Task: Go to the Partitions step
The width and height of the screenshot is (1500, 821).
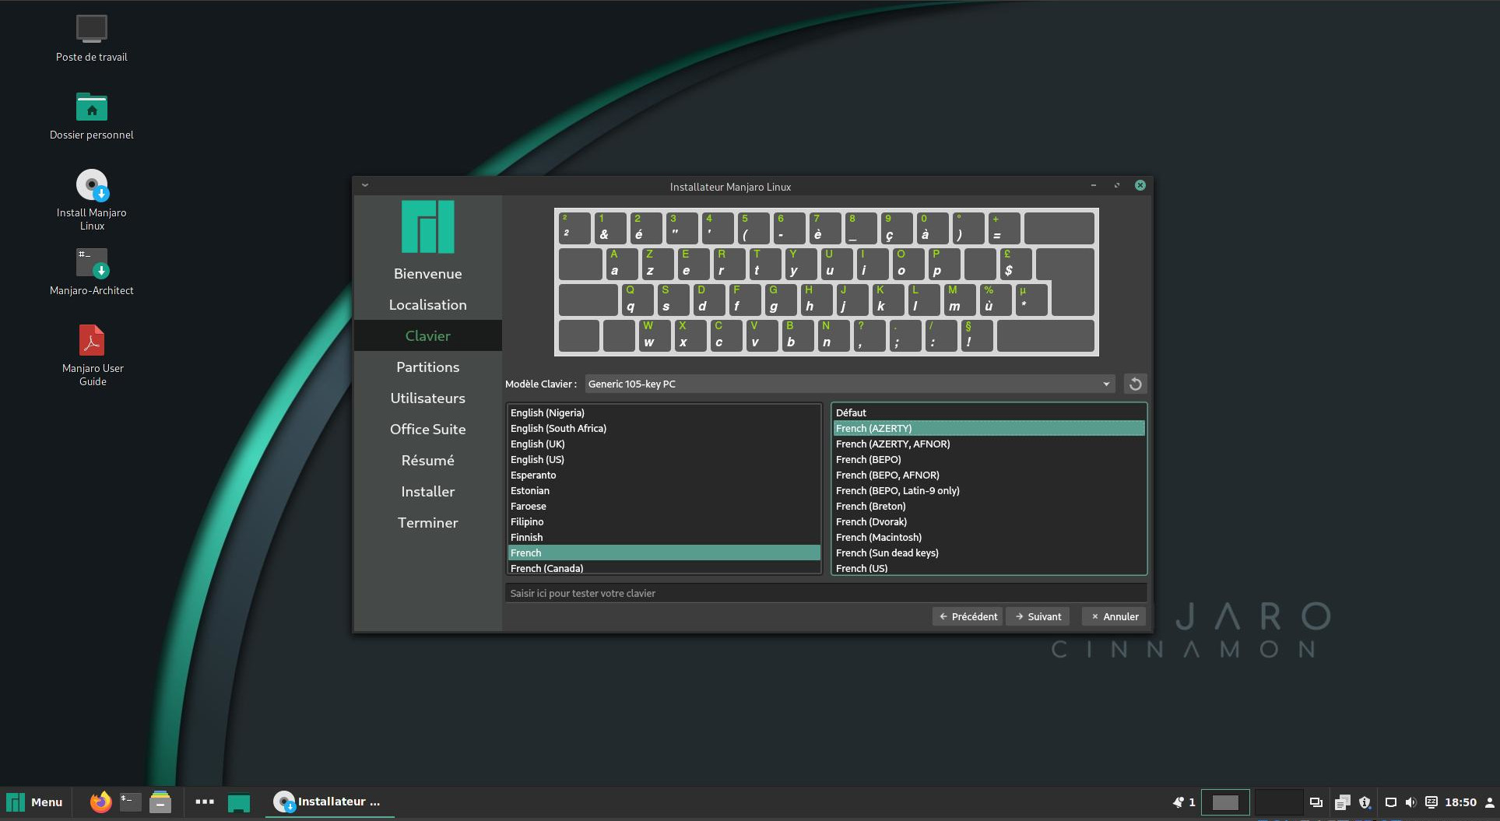Action: [x=428, y=367]
